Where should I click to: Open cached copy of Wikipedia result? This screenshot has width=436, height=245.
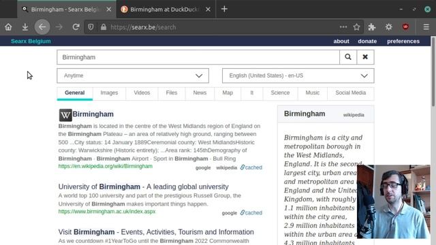tap(251, 167)
